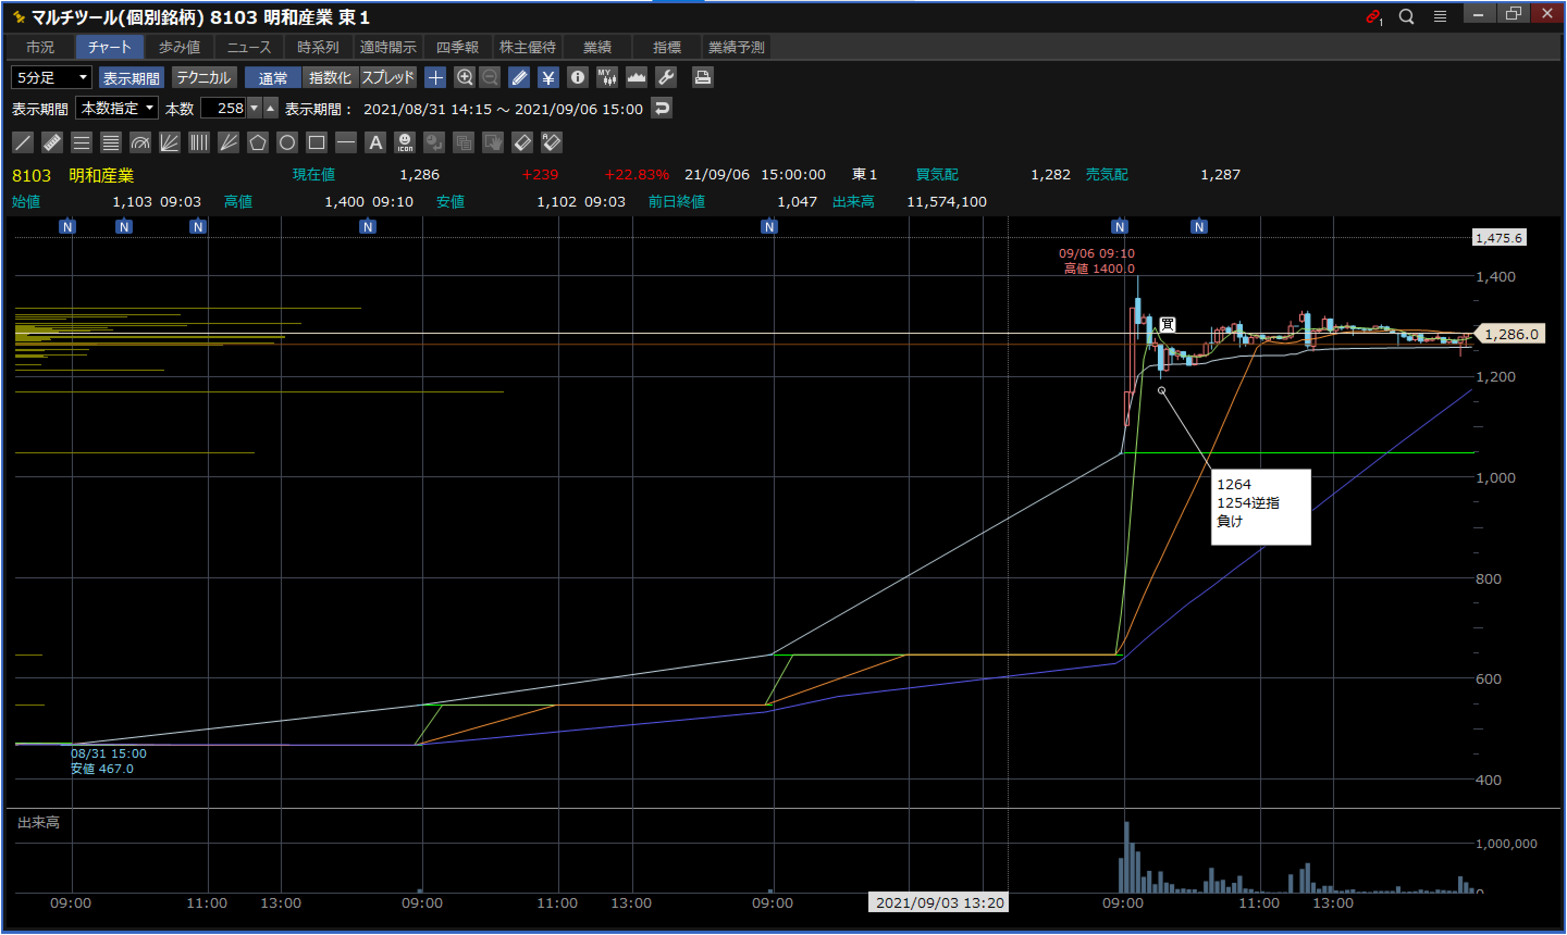The width and height of the screenshot is (1567, 935).
Task: Switch to the ニュース tab
Action: click(249, 47)
